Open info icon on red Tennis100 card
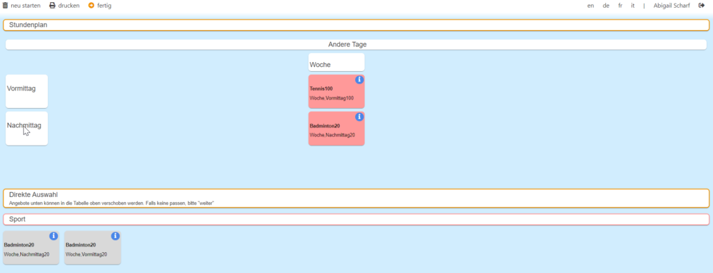 pos(359,79)
